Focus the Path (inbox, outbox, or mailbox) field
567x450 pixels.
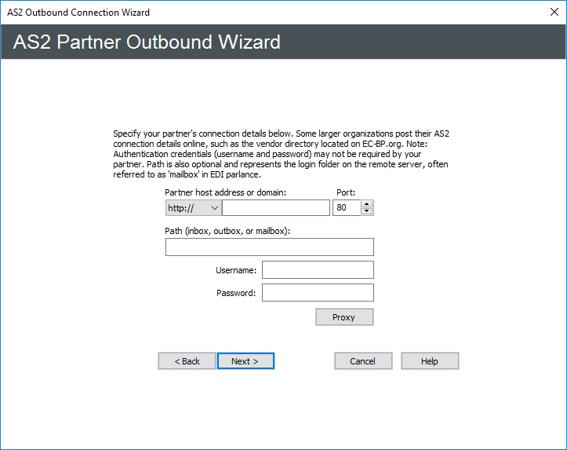(269, 247)
